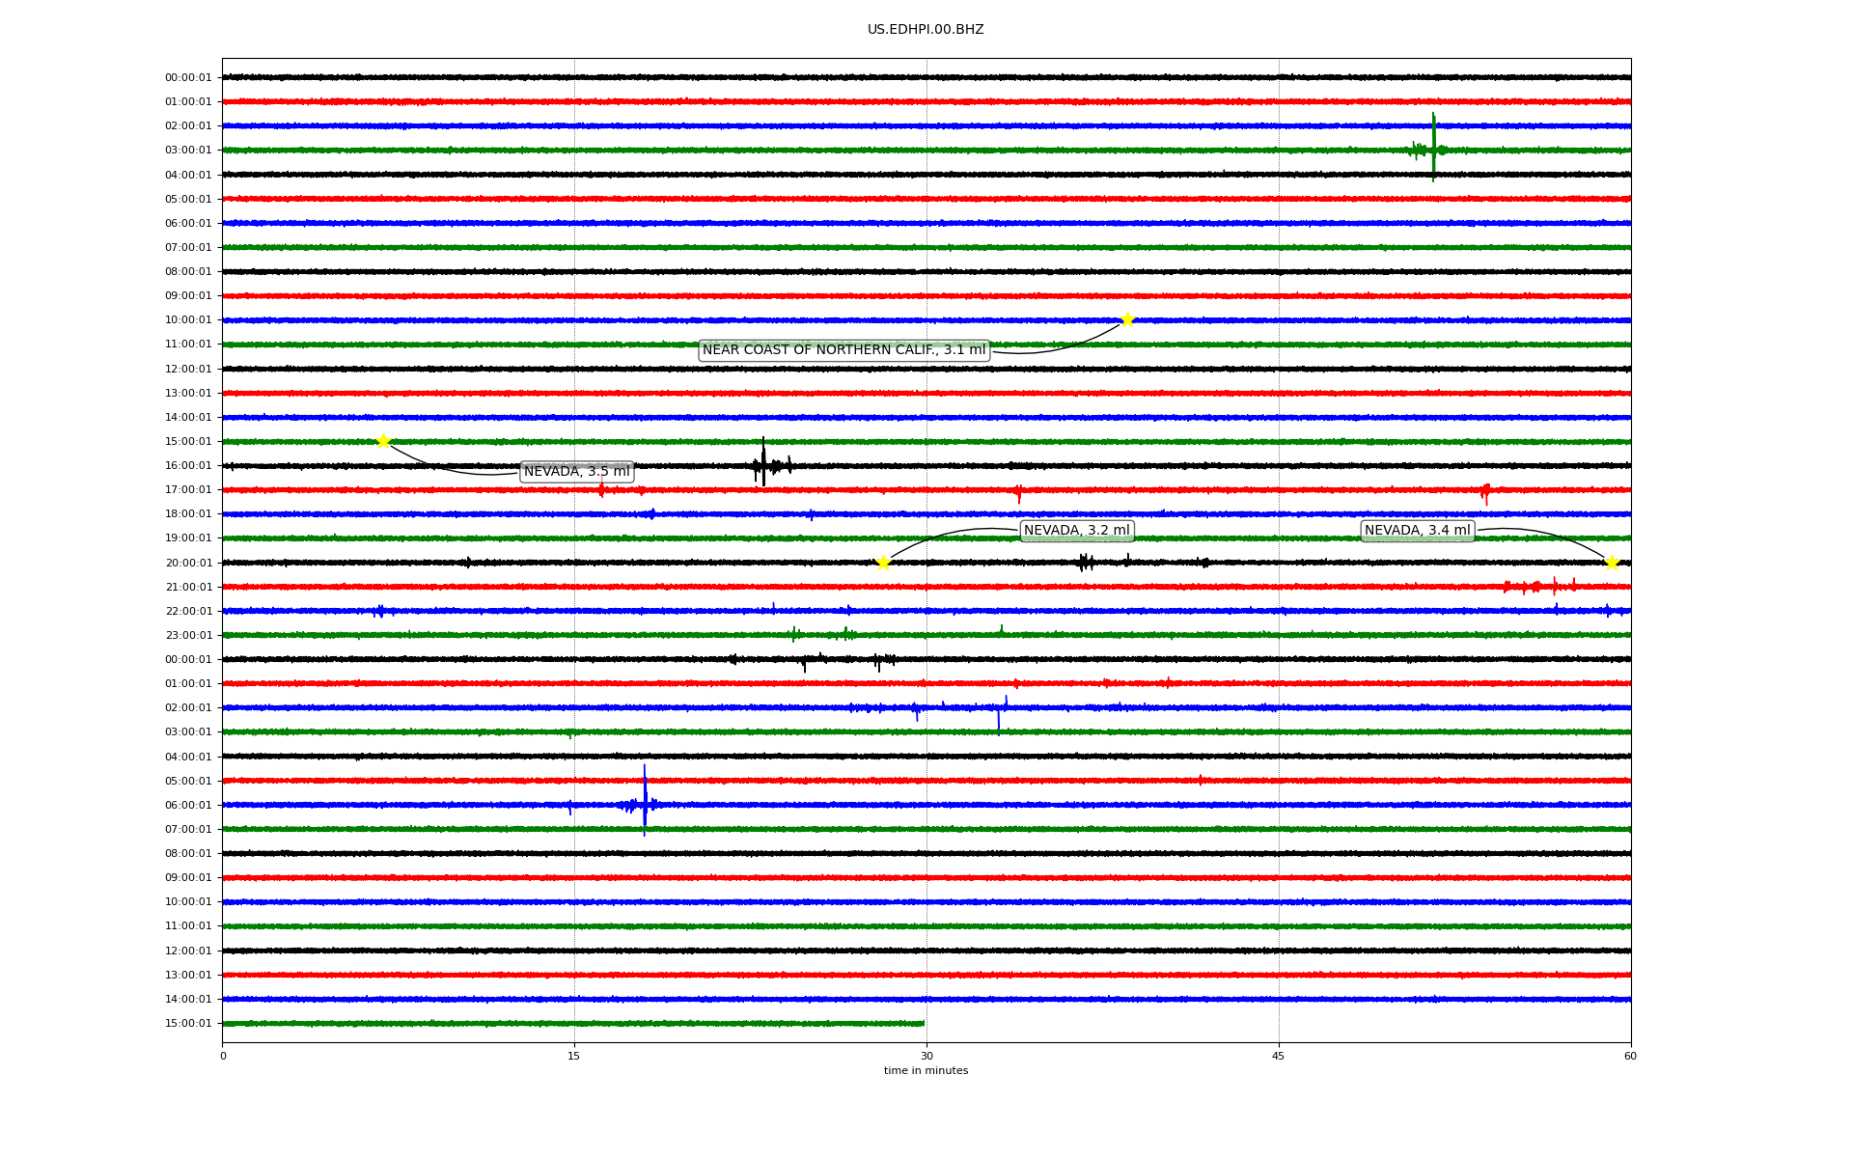
Task: Click the star marker near the 20:00:01 trace middle
Action: (x=883, y=564)
